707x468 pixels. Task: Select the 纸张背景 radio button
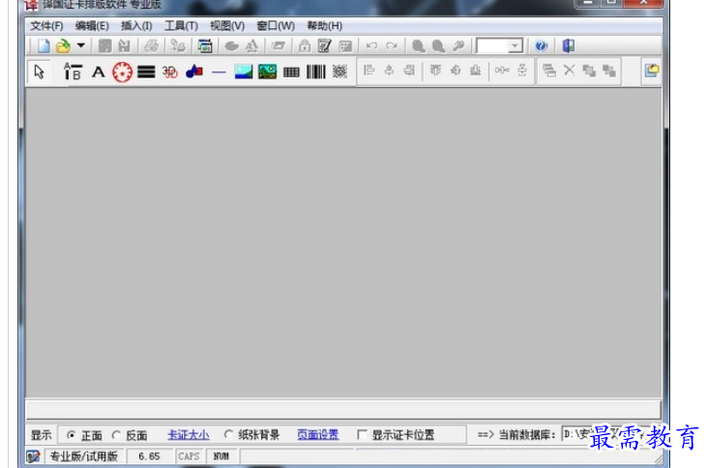228,434
